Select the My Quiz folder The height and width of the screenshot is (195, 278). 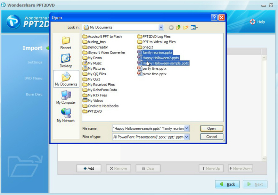point(91,79)
